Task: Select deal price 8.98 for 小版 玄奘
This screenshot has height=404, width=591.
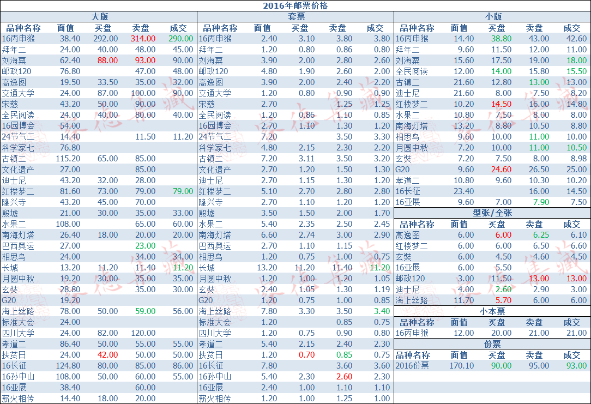Action: [x=578, y=159]
